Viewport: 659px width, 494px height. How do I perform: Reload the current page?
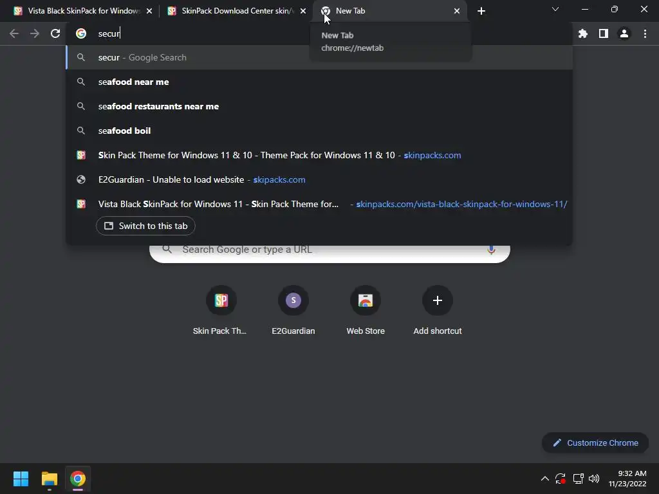point(55,33)
